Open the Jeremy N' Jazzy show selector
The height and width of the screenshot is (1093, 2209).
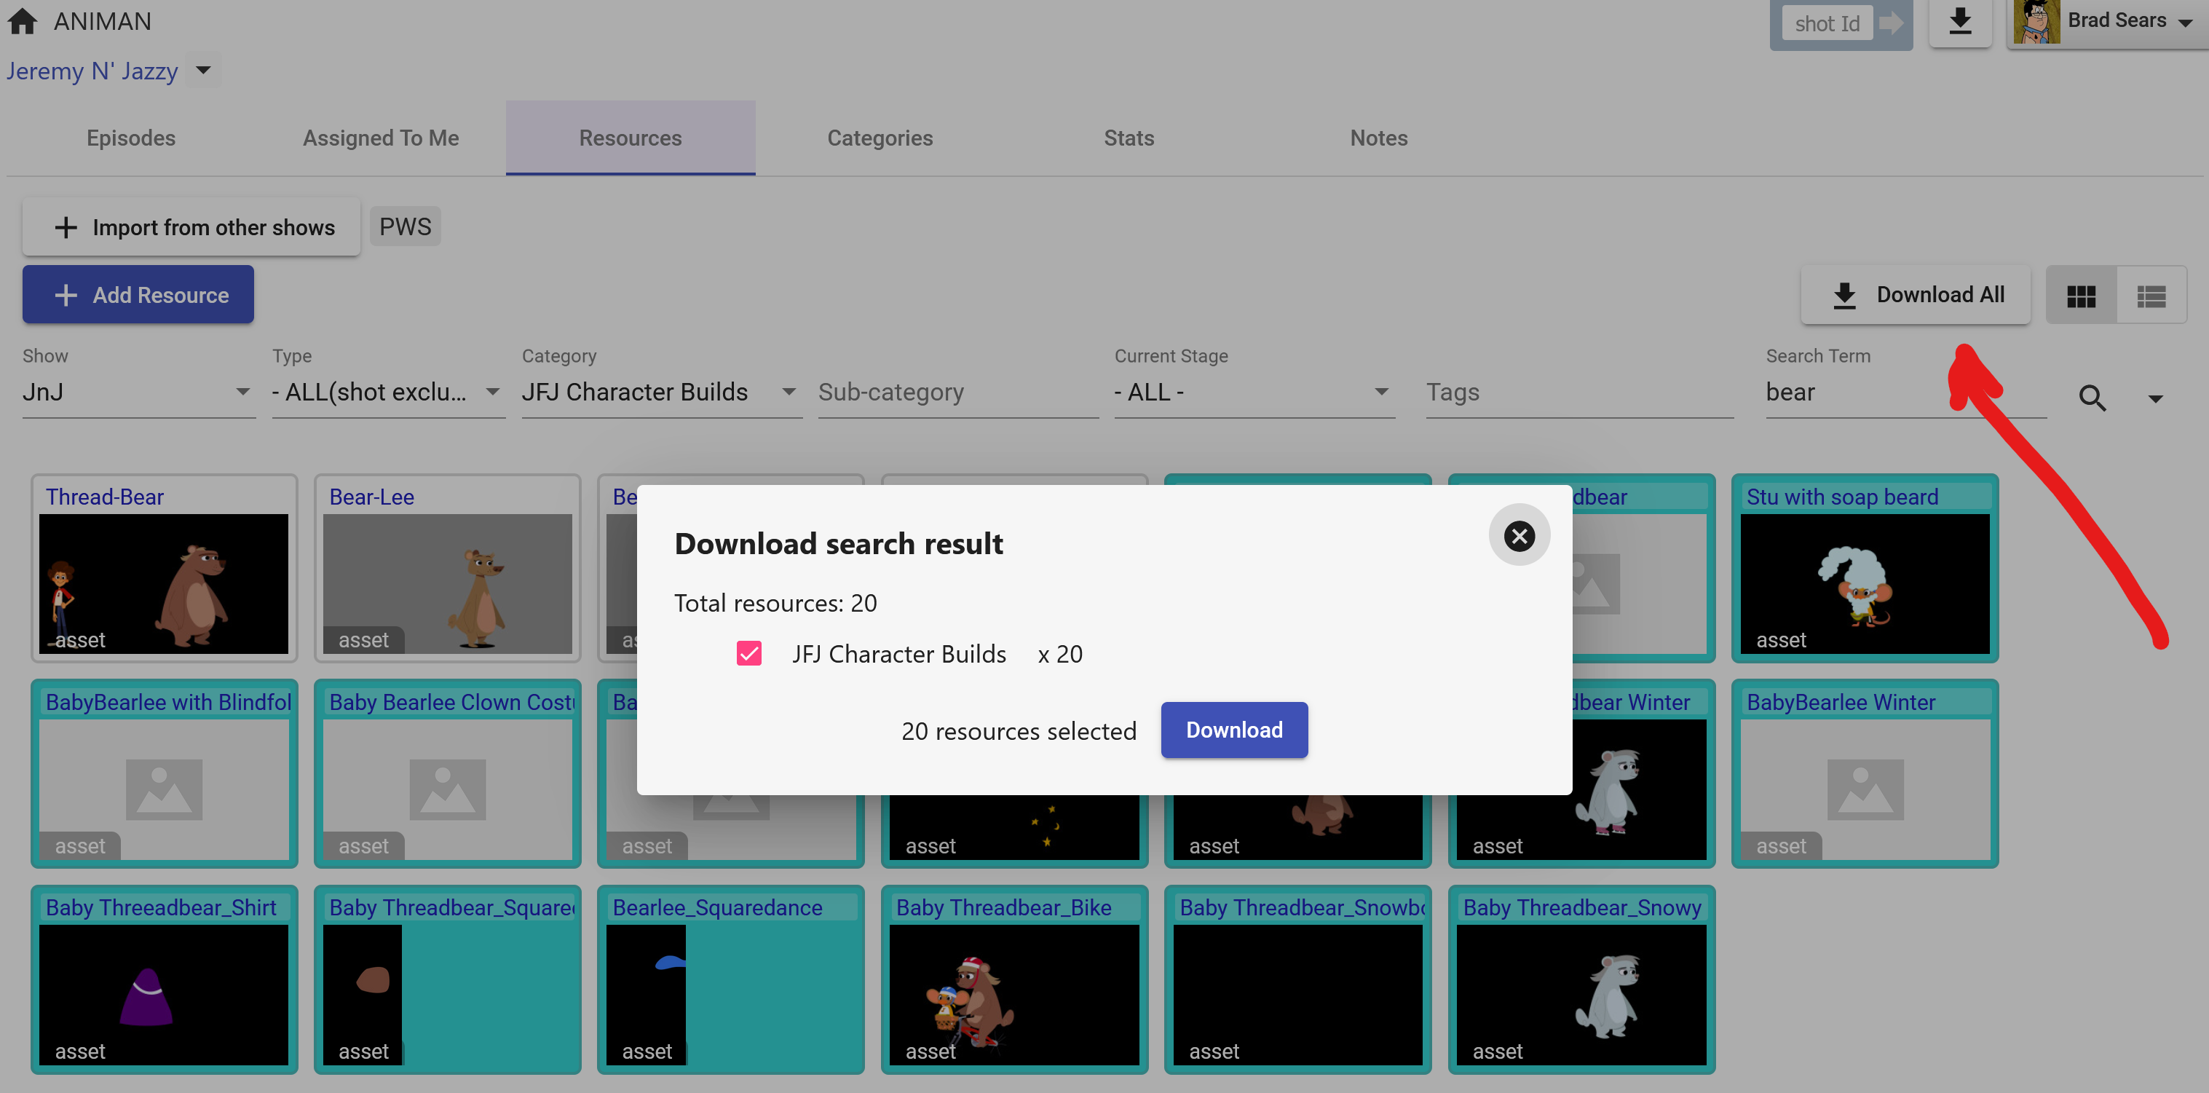click(202, 71)
